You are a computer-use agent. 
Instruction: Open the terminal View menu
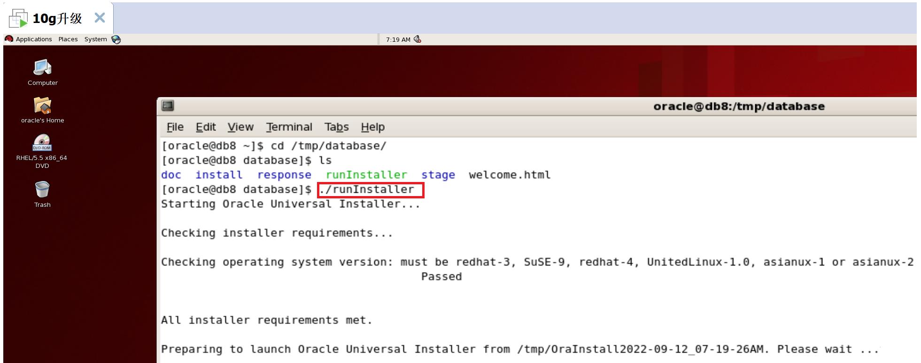[x=240, y=127]
